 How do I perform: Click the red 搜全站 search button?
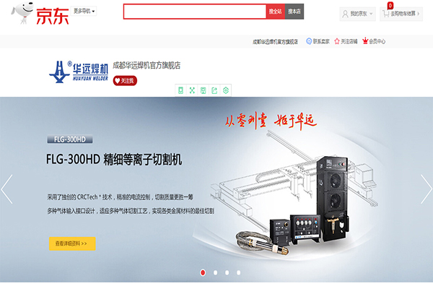276,12
